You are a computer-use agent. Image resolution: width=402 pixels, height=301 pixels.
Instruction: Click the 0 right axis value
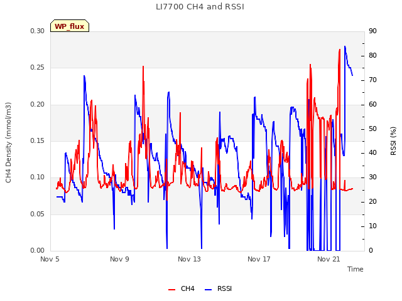[371, 250]
